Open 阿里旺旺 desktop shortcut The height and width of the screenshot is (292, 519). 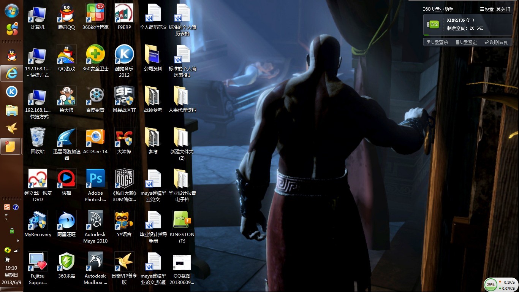point(66,224)
